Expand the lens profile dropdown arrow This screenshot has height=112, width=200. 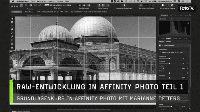tap(187, 52)
